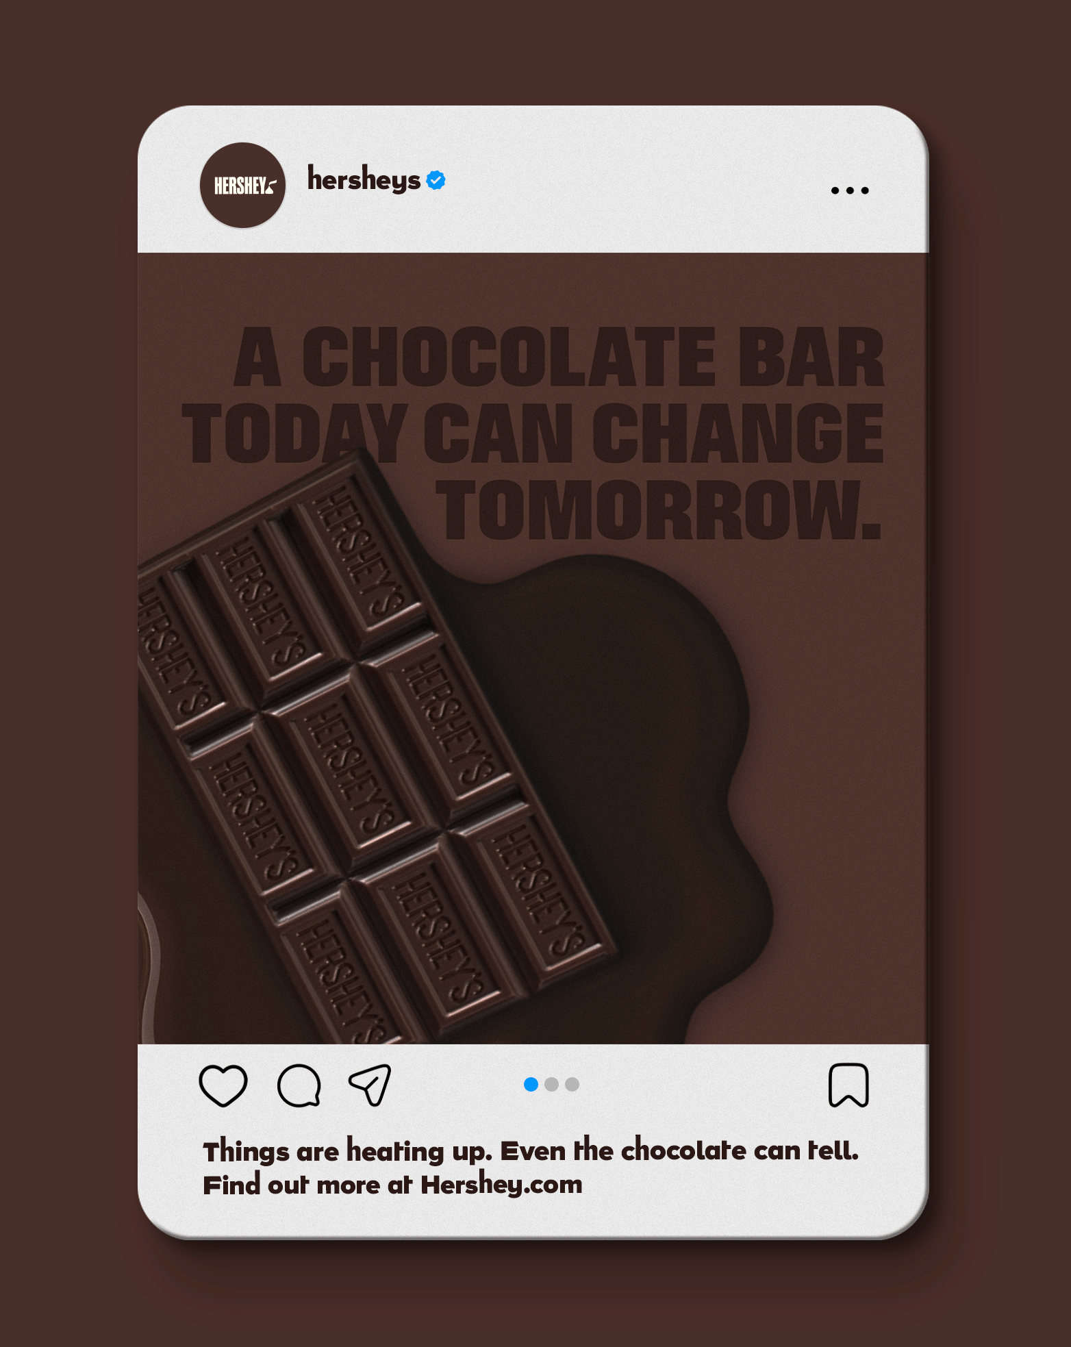Open comments via the speech bubble icon
The image size is (1071, 1347).
(x=299, y=1085)
